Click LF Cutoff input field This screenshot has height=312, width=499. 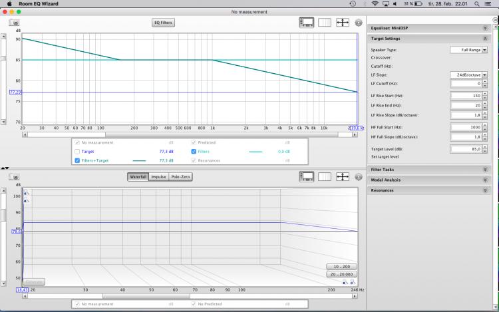[466, 84]
